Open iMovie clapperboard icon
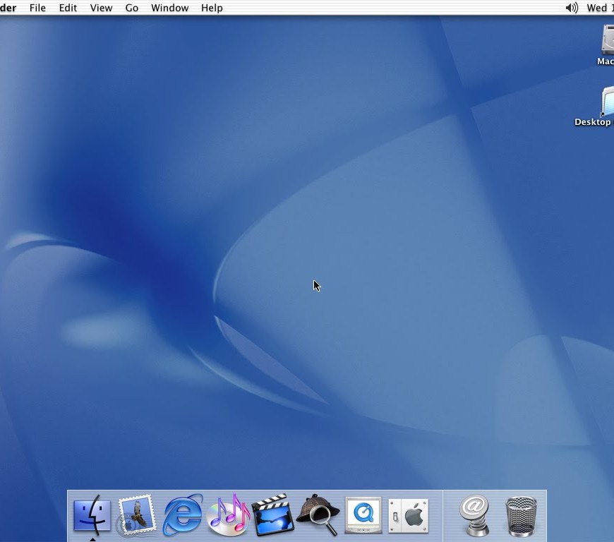This screenshot has width=614, height=542. pos(272,515)
